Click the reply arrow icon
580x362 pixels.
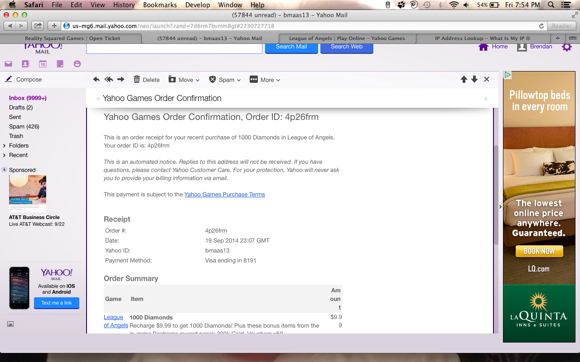[96, 80]
